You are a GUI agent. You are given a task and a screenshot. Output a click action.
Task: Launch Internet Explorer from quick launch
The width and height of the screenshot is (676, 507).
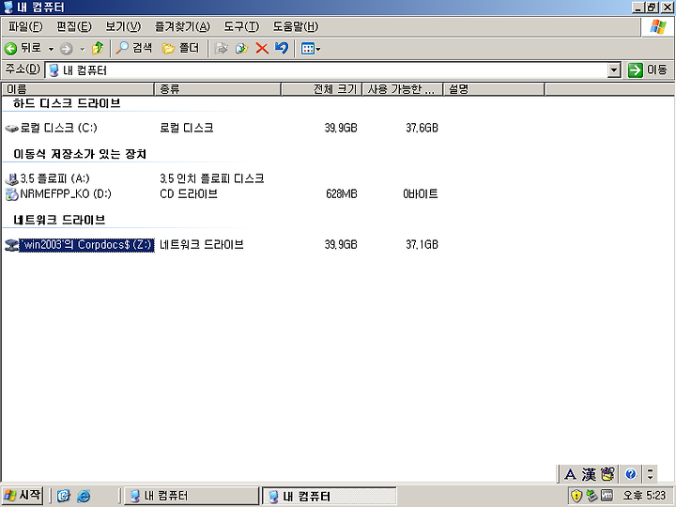point(84,496)
